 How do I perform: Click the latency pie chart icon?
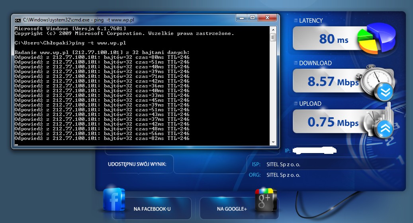(377, 38)
